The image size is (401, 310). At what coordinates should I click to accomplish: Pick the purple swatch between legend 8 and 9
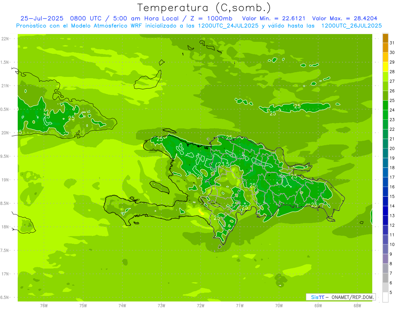pyautogui.click(x=385, y=259)
